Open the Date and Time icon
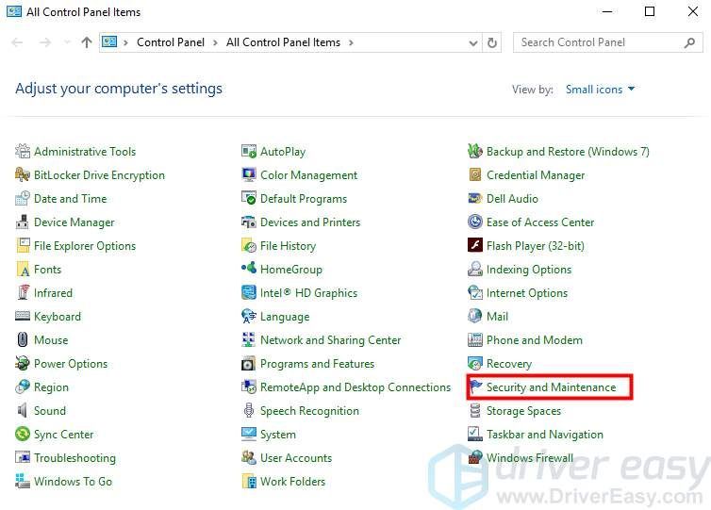This screenshot has height=510, width=711. click(23, 198)
